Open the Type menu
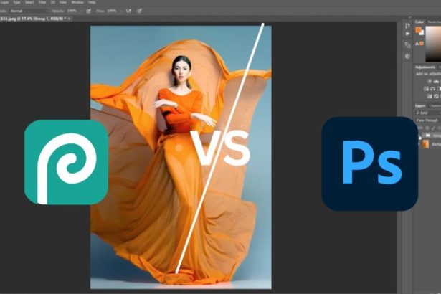Image resolution: width=441 pixels, height=294 pixels. tap(17, 2)
